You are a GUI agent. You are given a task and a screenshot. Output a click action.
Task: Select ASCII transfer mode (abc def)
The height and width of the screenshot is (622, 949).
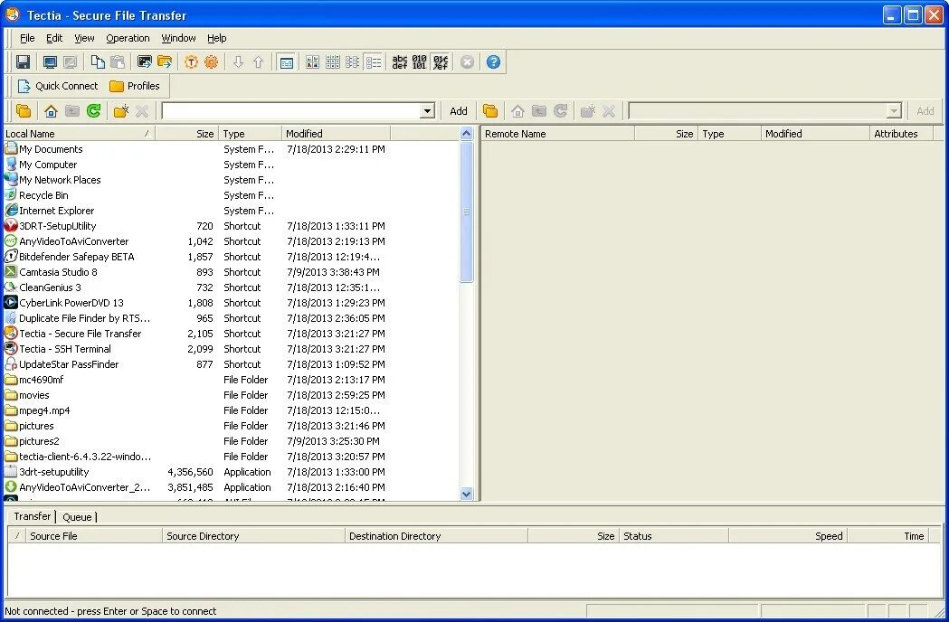click(x=400, y=61)
